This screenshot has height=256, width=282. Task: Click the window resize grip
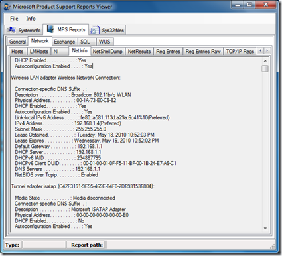(x=272, y=247)
